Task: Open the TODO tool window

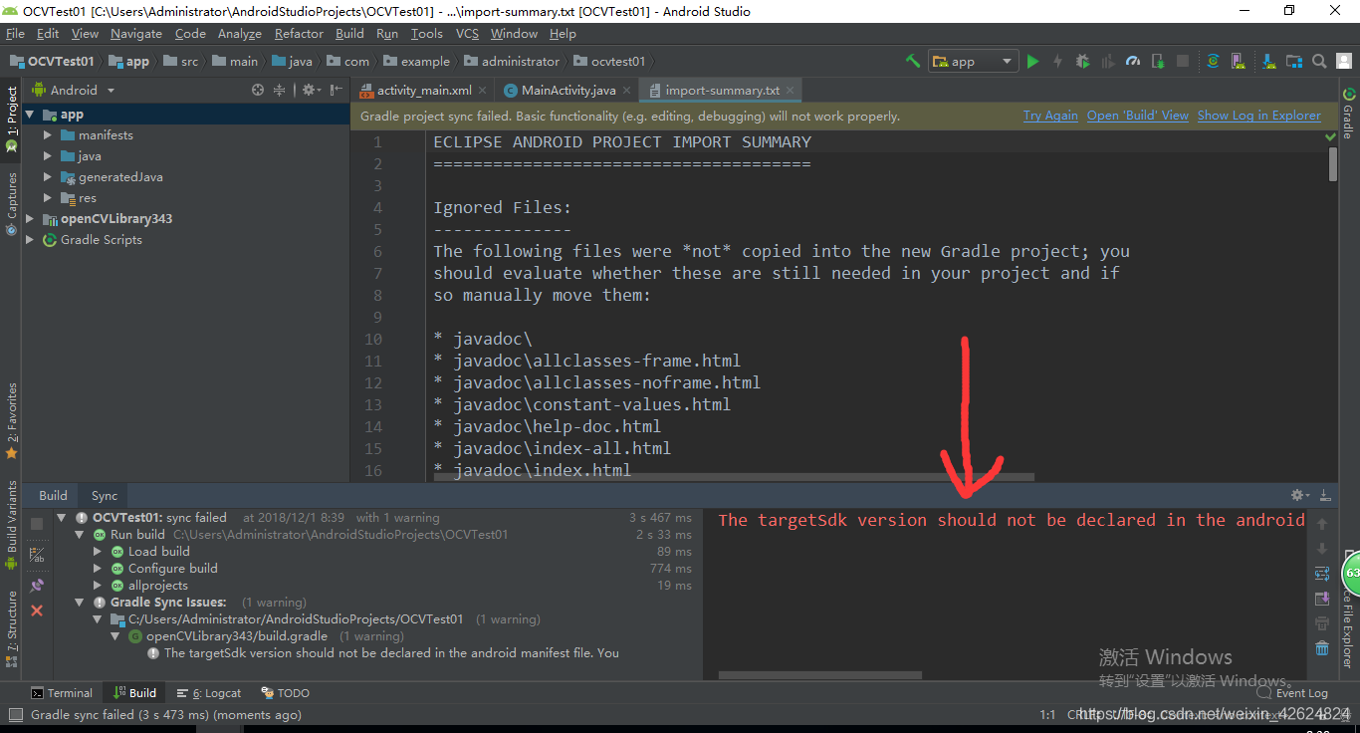Action: click(x=286, y=693)
